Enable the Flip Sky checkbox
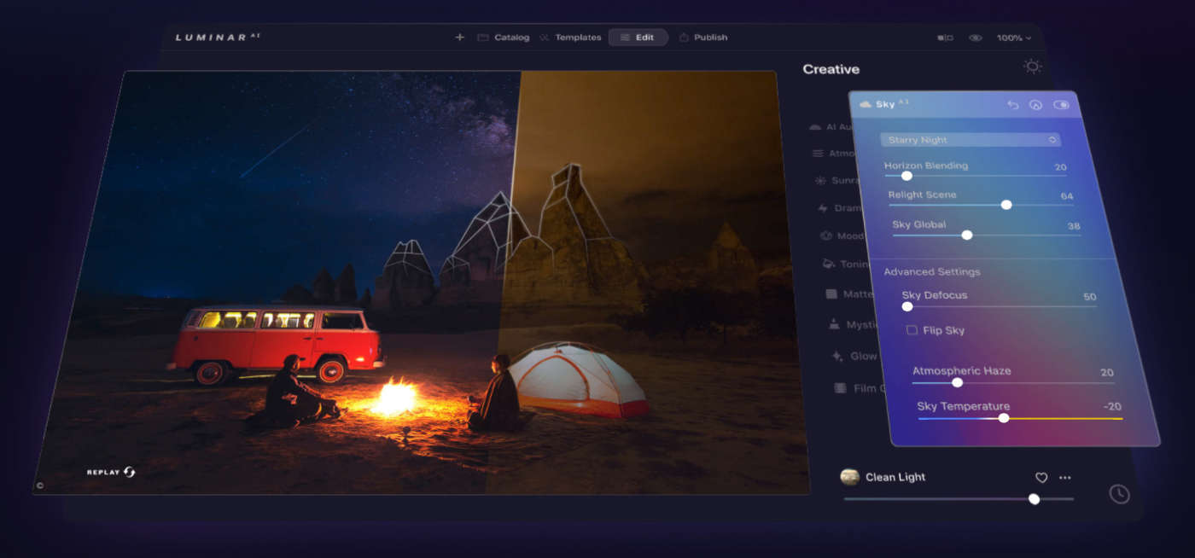Screen dimensions: 1195x558 tap(912, 329)
